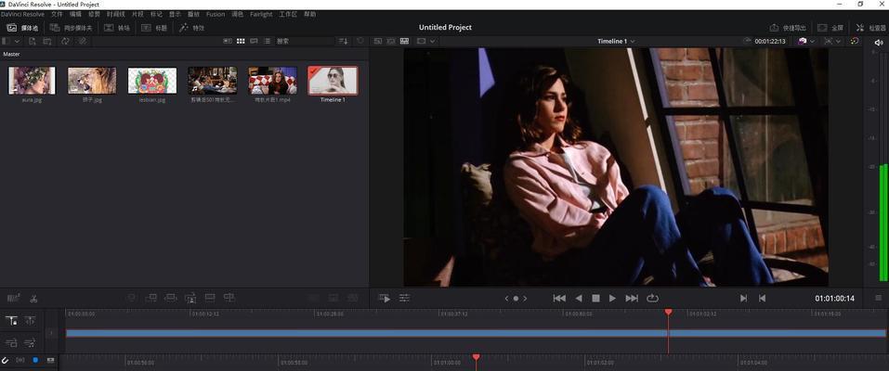Select the lion jpg thumbnail
This screenshot has height=371, width=889.
[x=92, y=81]
